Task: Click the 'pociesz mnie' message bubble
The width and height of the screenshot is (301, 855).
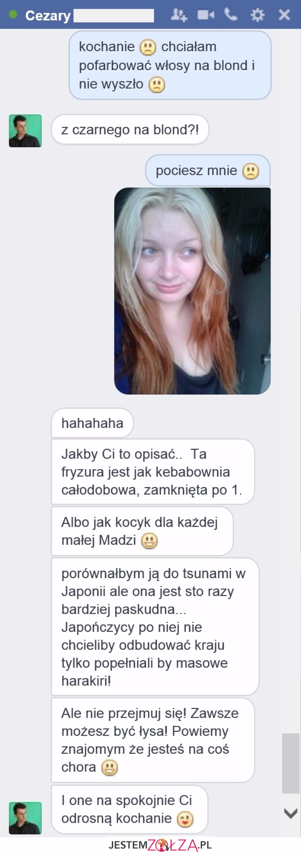Action: [x=208, y=171]
